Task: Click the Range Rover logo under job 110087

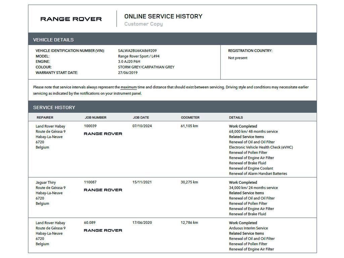Action: [103, 190]
